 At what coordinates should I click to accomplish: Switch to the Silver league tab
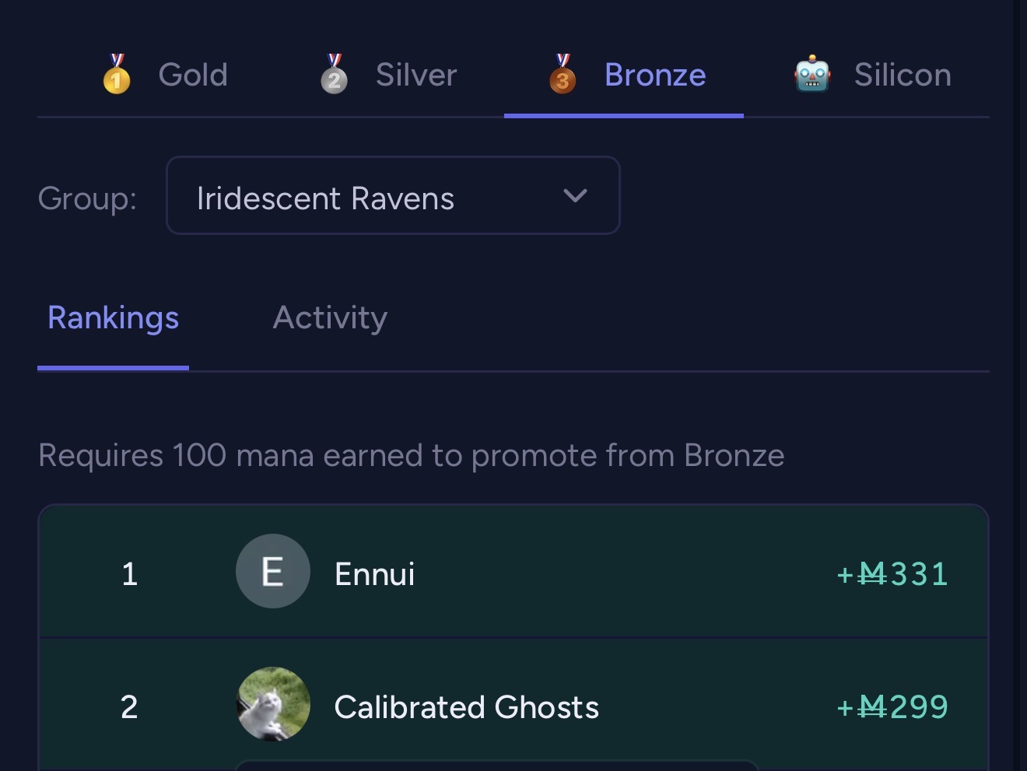(415, 75)
